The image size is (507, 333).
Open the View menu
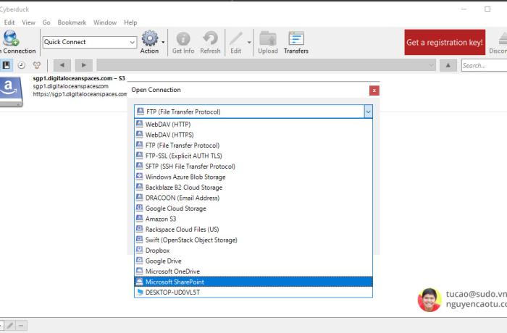click(28, 22)
